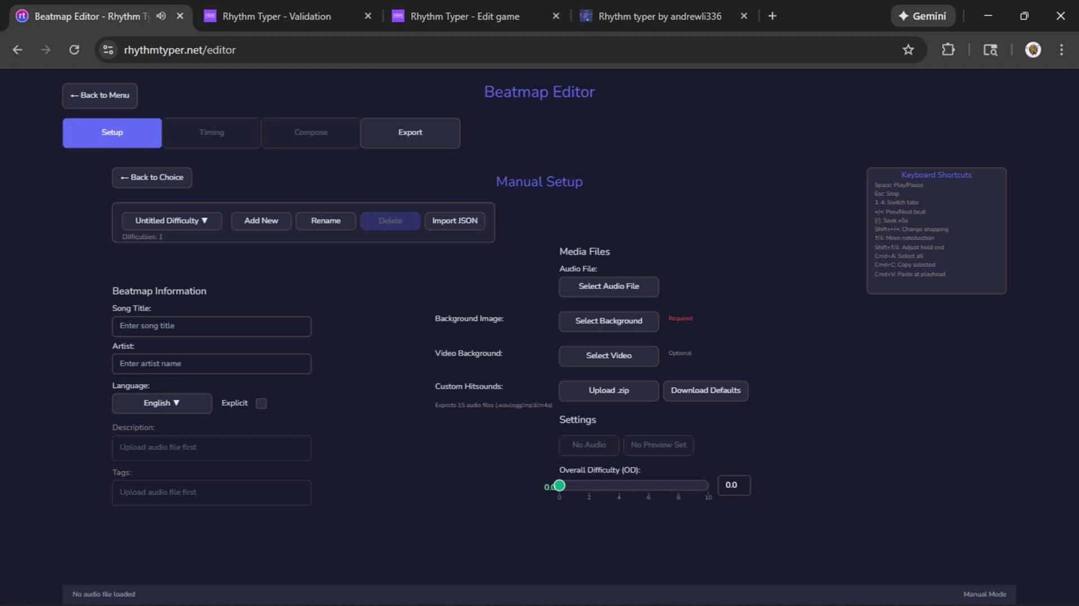Toggle the No Preview Set option
The height and width of the screenshot is (606, 1079).
click(658, 445)
